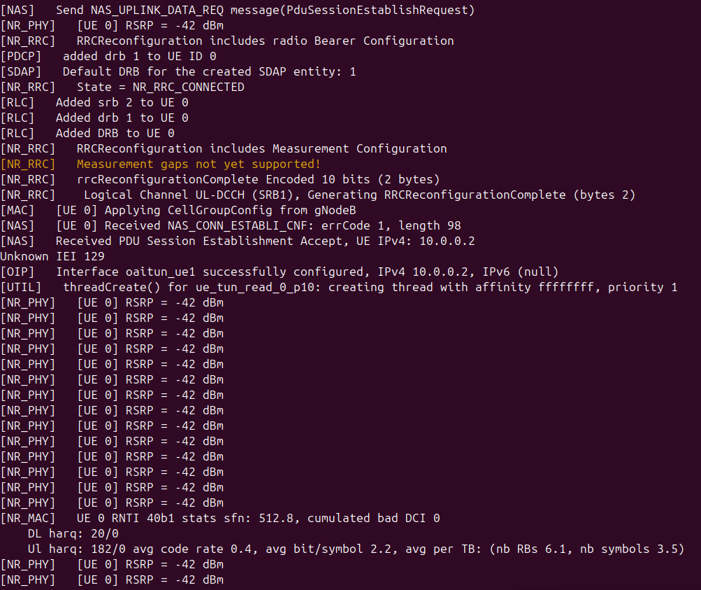Click the NAS PduSessionEstablishRequest message line
Screen dimensions: 701x590
coord(238,10)
